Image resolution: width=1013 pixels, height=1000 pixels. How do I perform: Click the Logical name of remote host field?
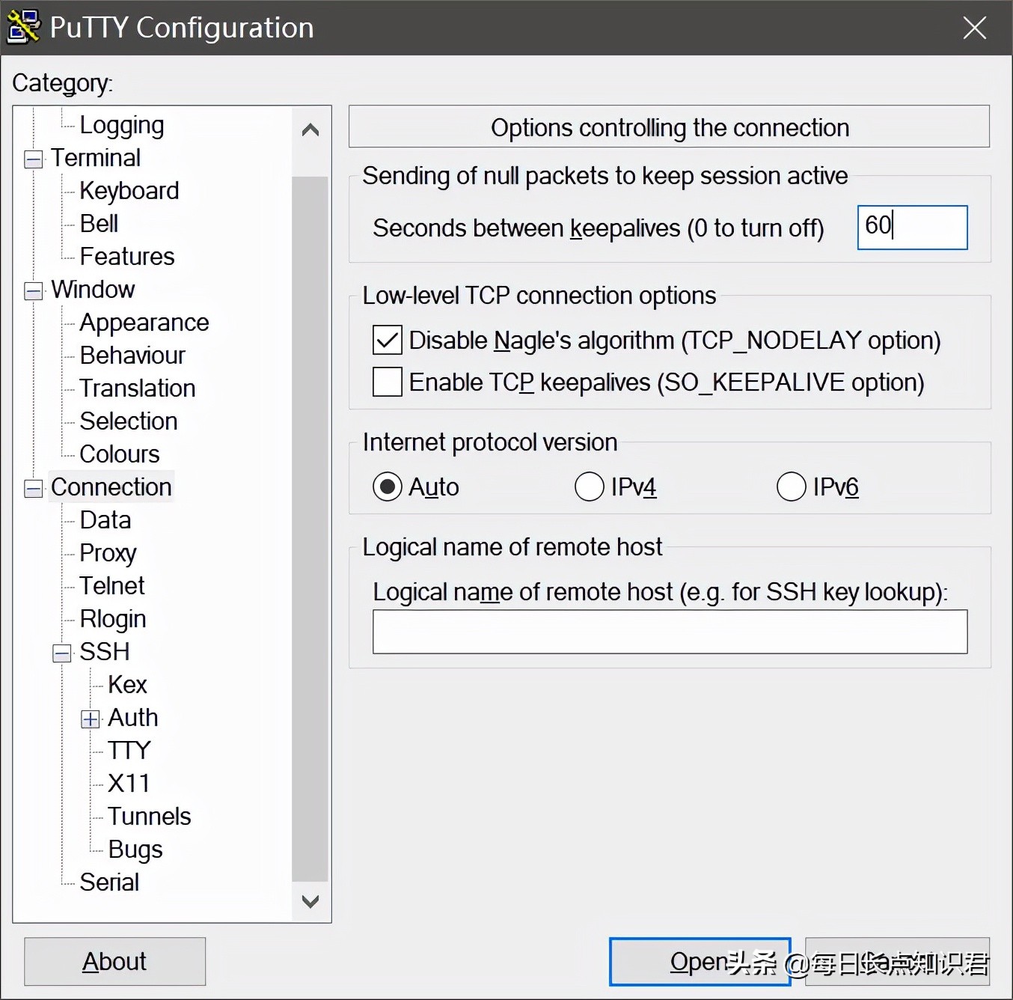coord(670,632)
